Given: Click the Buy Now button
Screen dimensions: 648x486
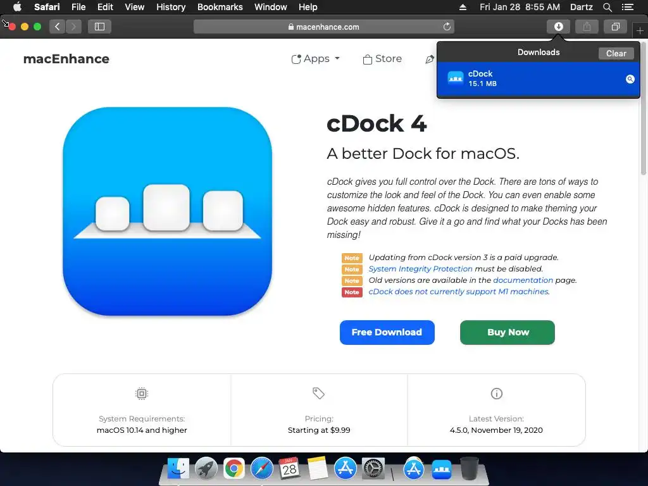Looking at the screenshot, I should [508, 332].
